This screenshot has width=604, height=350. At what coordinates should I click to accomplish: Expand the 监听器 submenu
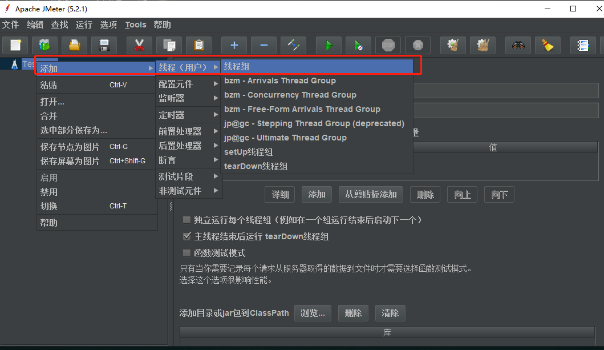click(x=188, y=98)
